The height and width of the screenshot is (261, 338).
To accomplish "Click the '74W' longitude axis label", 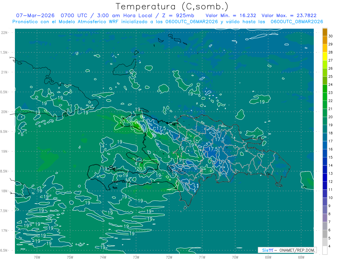I will (103, 257).
